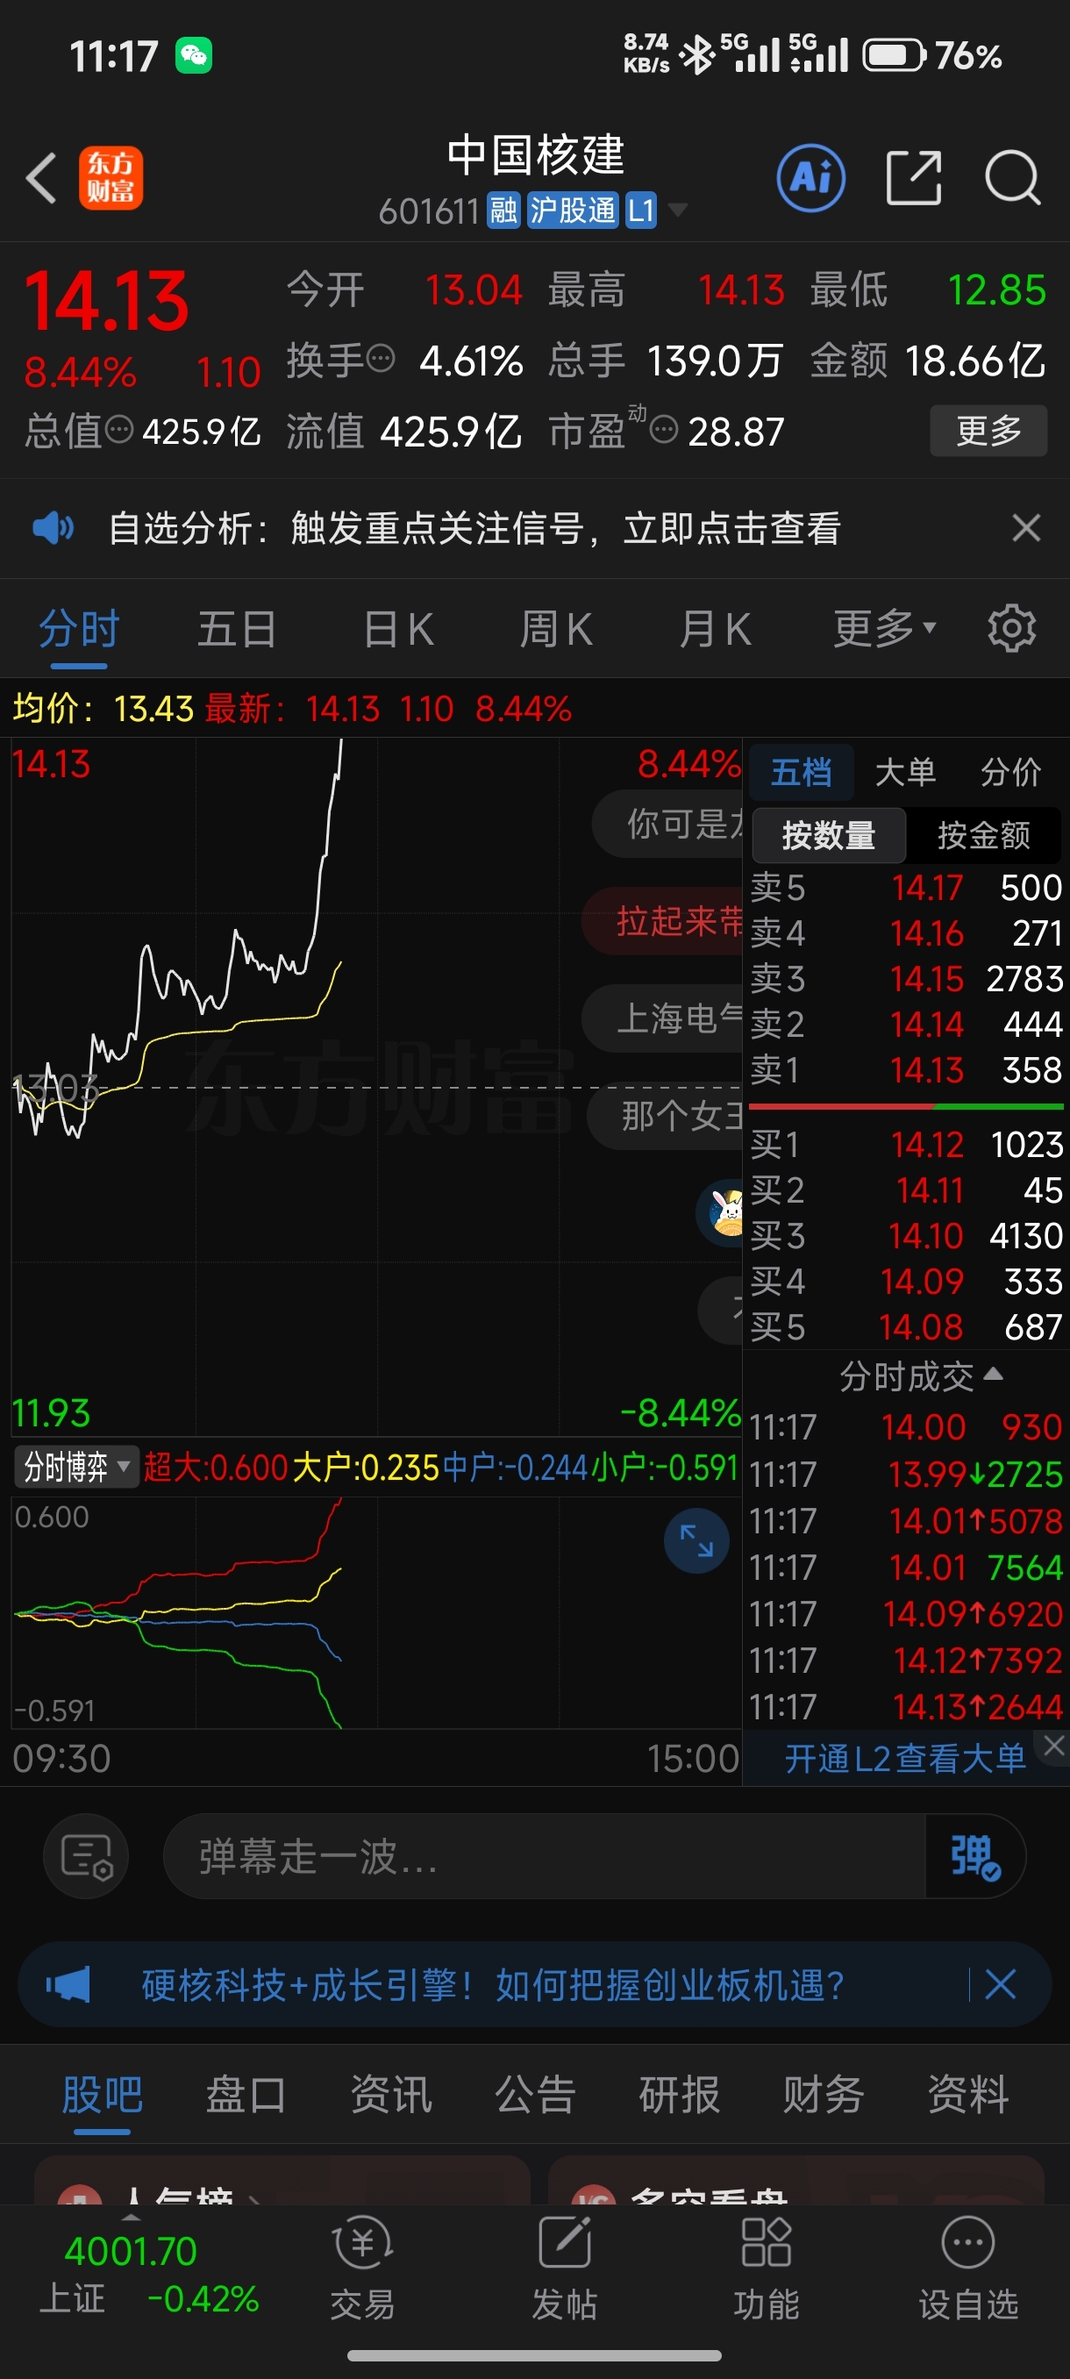
Task: Switch order book to 按金额
Action: tap(984, 835)
